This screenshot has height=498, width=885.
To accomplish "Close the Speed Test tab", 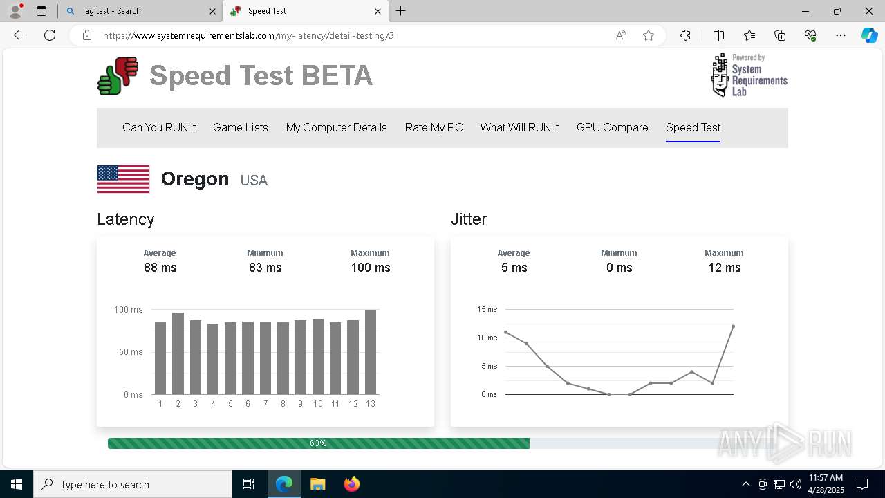I will (x=378, y=11).
